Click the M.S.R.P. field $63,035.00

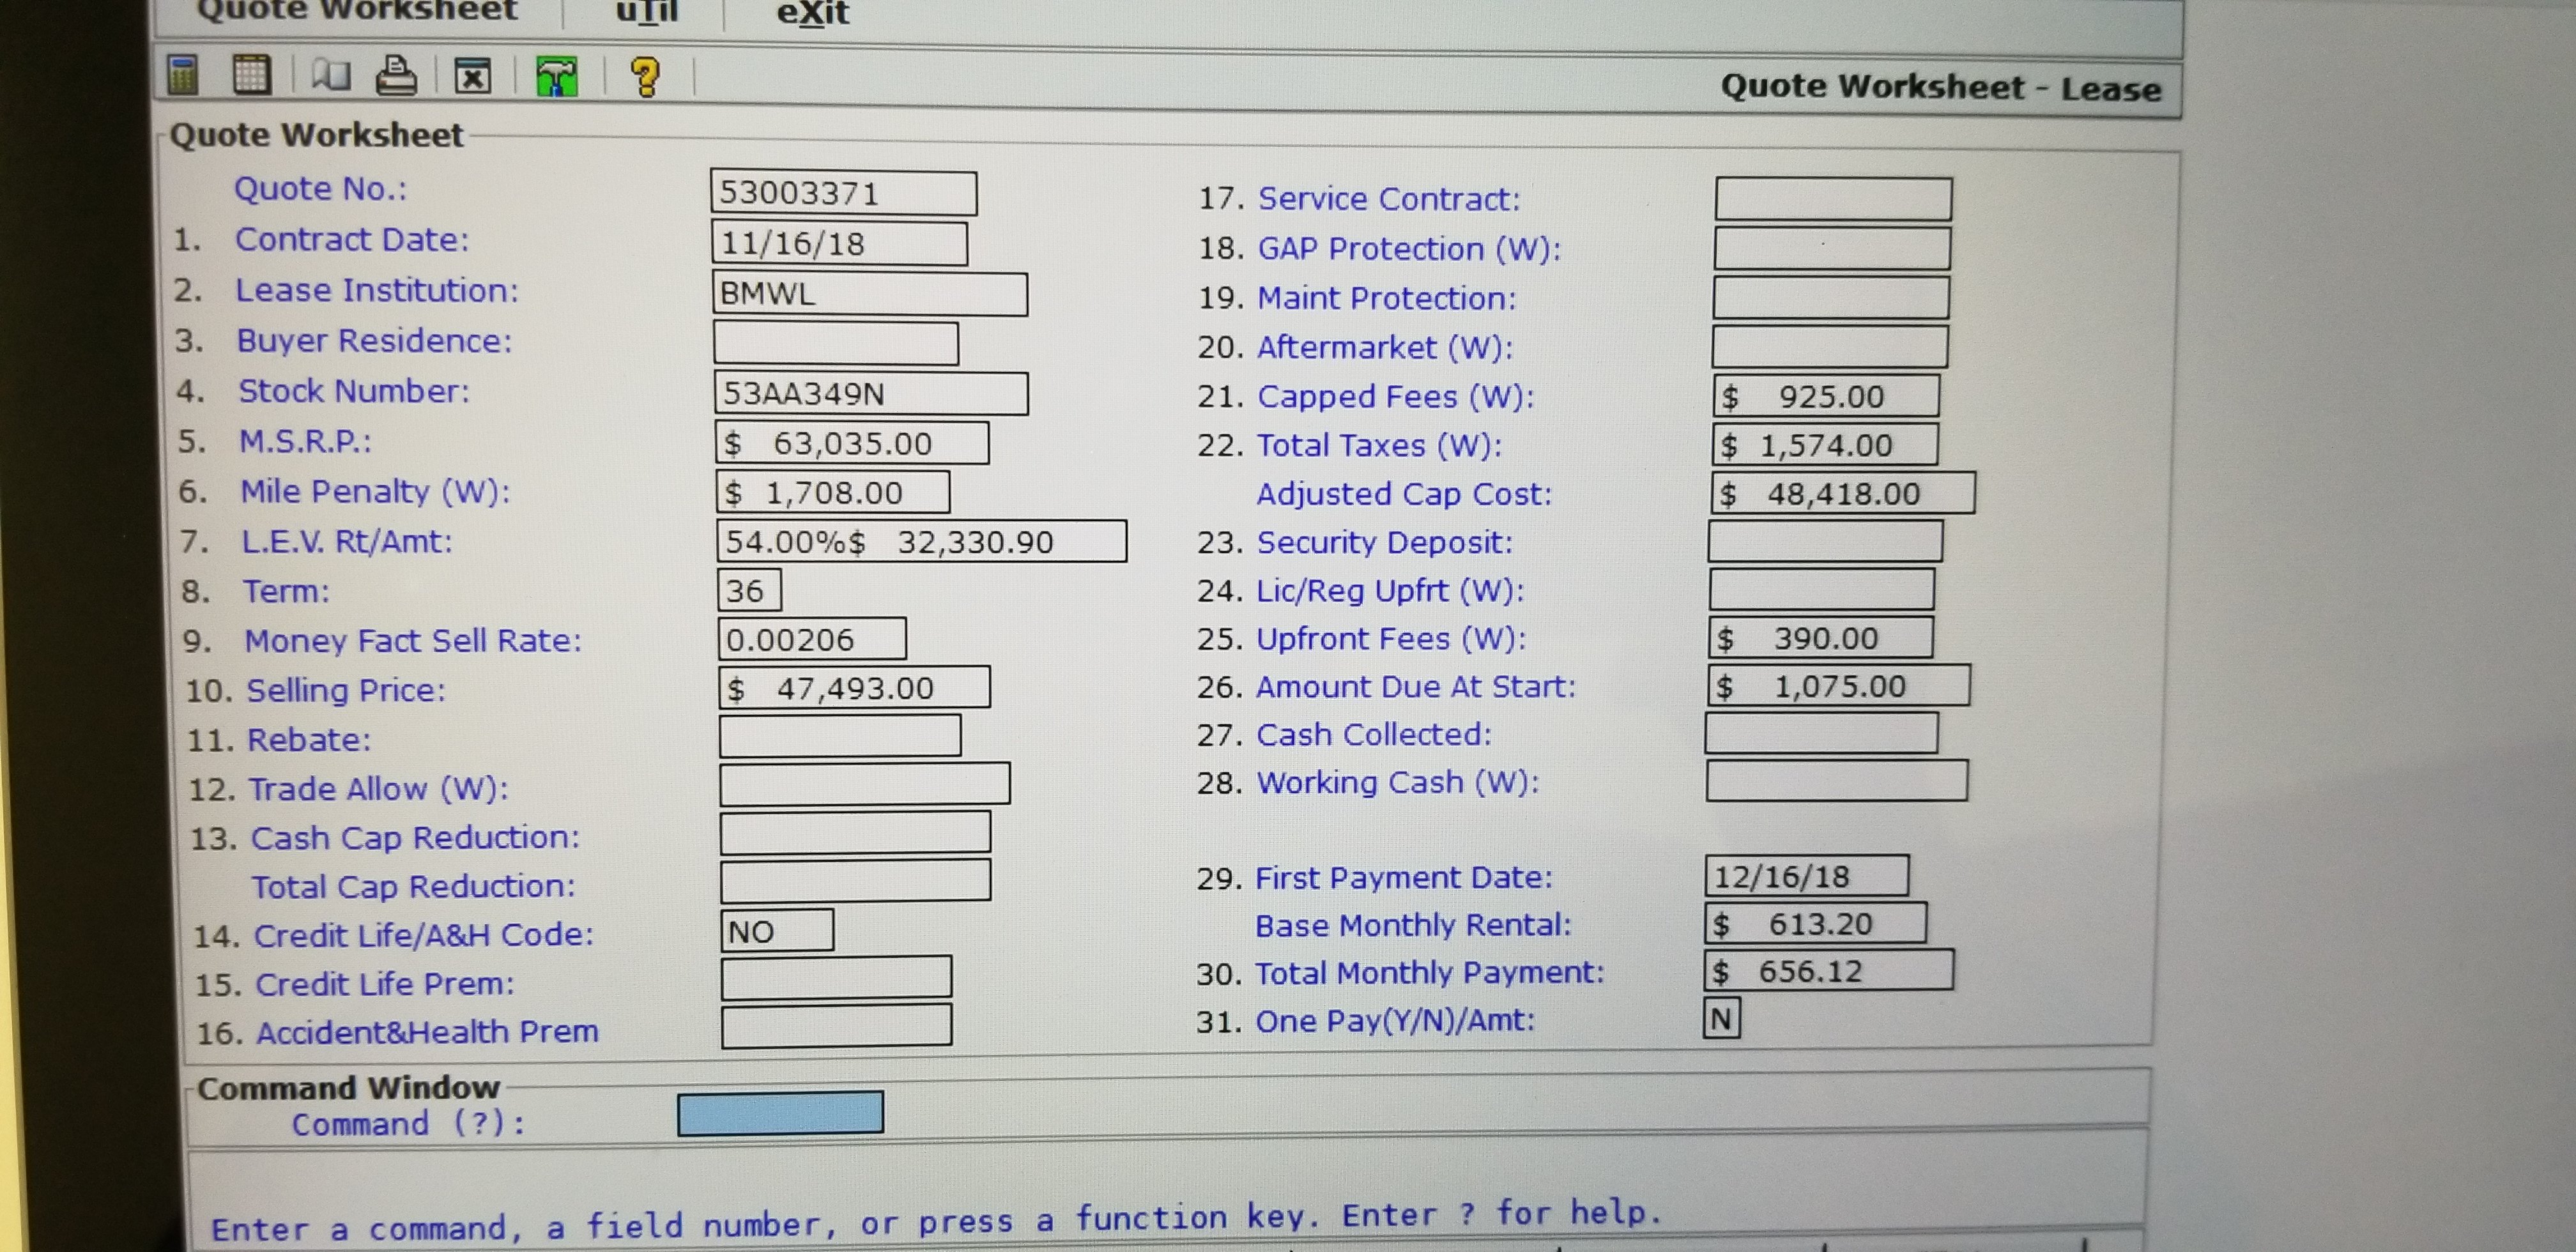(x=852, y=442)
